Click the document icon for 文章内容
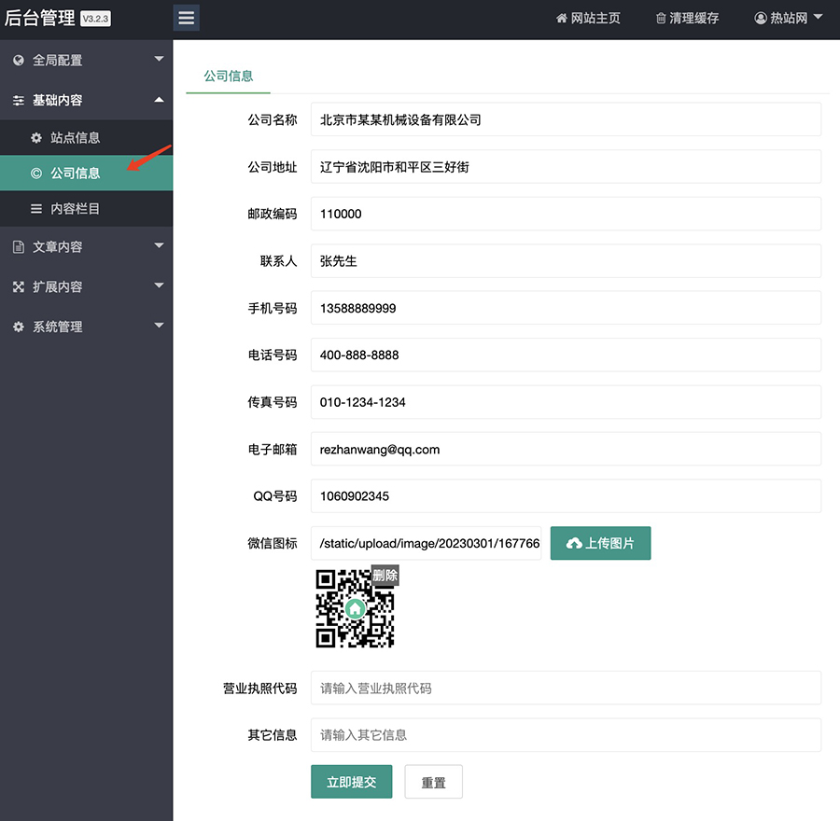 click(x=19, y=247)
